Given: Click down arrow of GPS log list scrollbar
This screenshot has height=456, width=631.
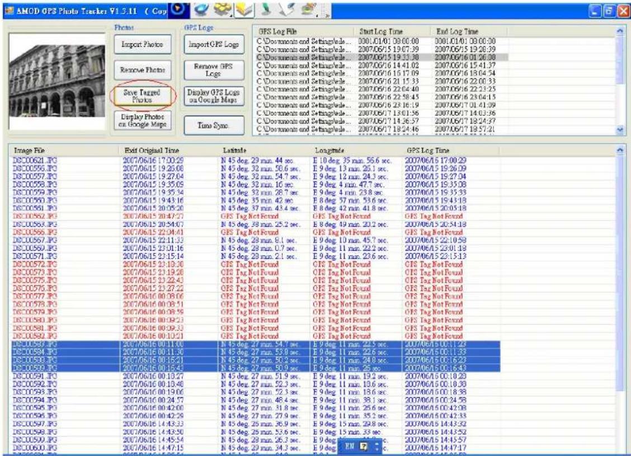Looking at the screenshot, I should (x=620, y=130).
